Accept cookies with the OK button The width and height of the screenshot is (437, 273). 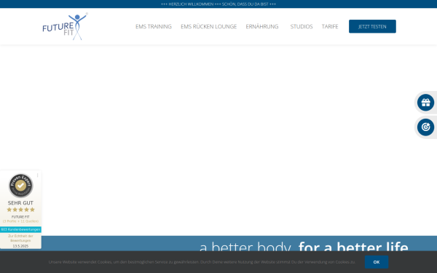377,262
